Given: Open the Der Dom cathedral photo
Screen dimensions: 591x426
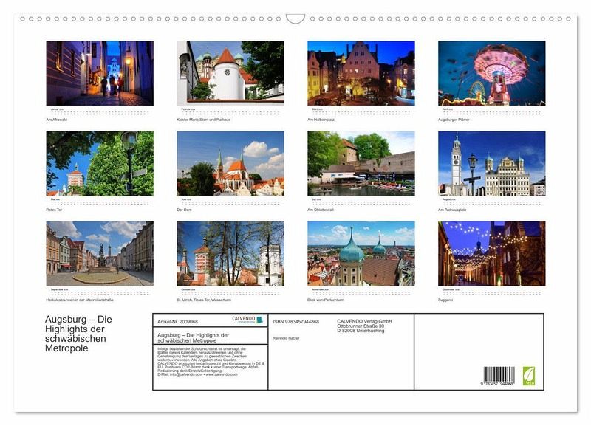Looking at the screenshot, I should [230, 163].
